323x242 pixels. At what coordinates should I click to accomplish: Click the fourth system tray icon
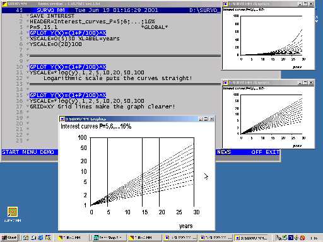pyautogui.click(x=297, y=238)
